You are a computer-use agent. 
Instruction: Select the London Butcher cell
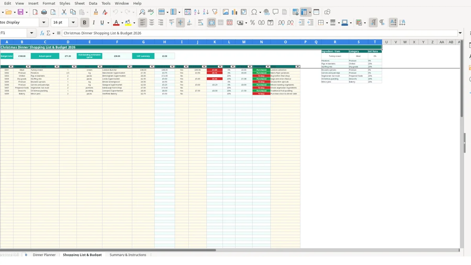click(x=117, y=70)
